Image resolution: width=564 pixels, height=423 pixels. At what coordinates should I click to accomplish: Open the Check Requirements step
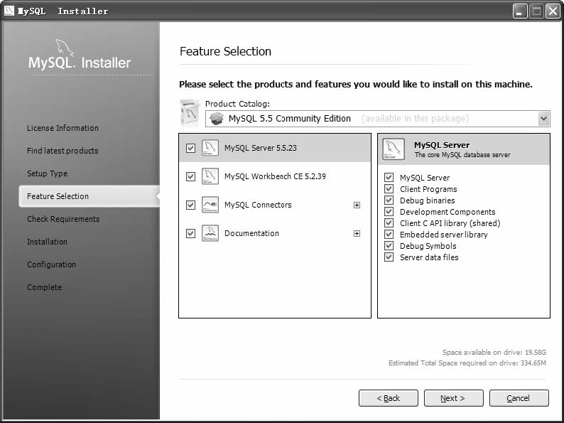63,219
